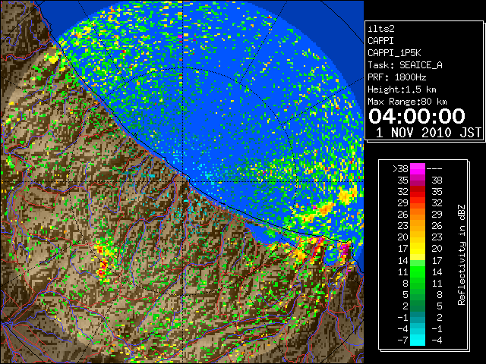This screenshot has width=486, height=364.
Task: Click the red legend swatch beside "32" and "35"
Action: 418,192
